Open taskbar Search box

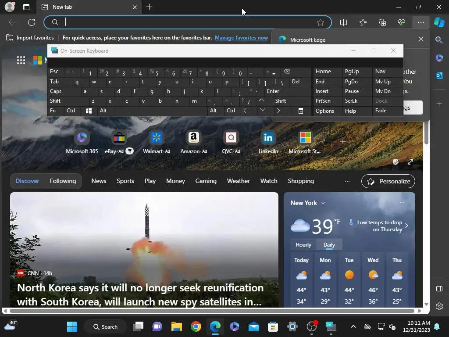tap(105, 326)
